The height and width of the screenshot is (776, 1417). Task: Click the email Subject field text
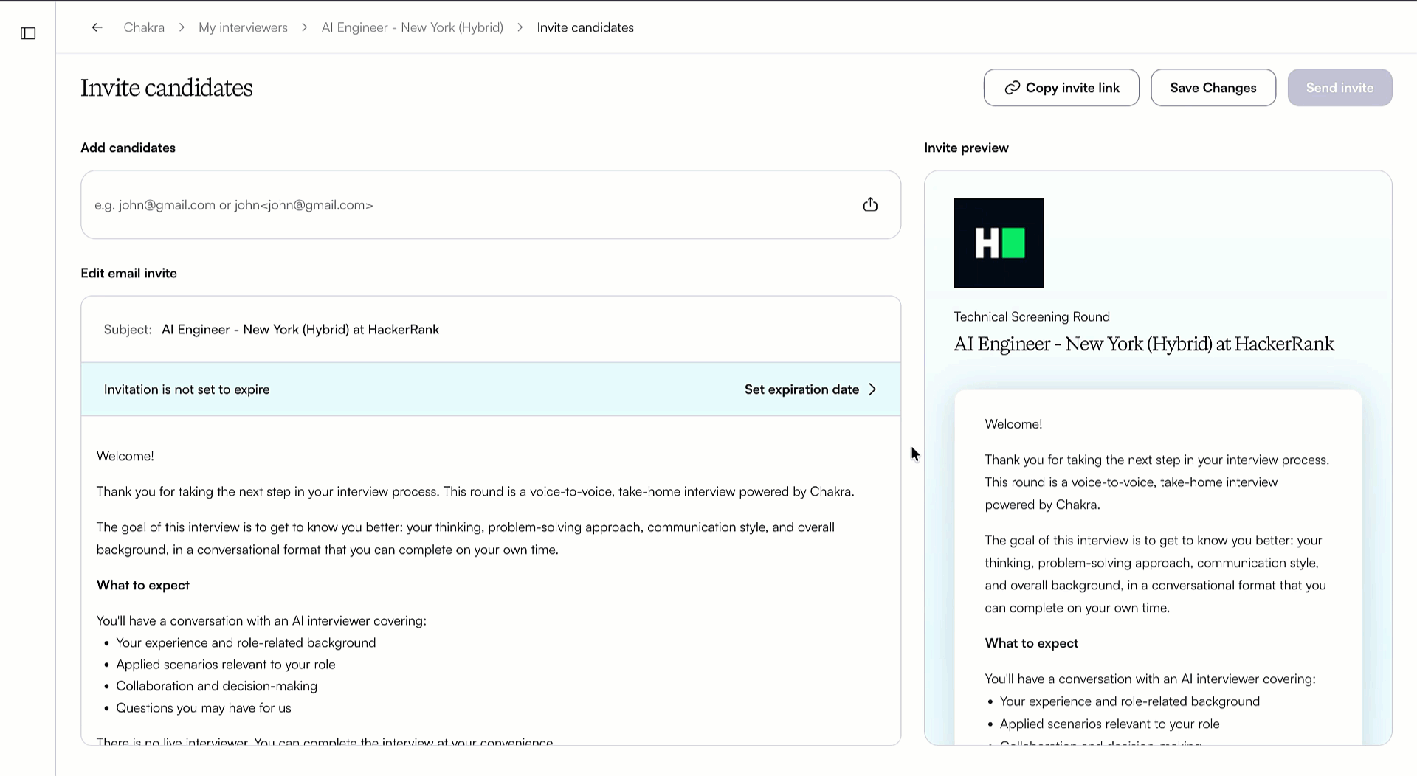pyautogui.click(x=300, y=330)
